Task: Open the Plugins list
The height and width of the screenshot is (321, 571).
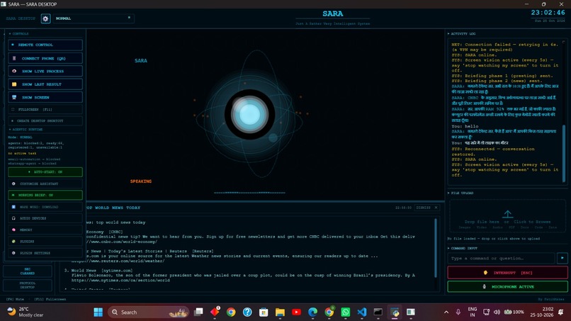Action: (45, 241)
